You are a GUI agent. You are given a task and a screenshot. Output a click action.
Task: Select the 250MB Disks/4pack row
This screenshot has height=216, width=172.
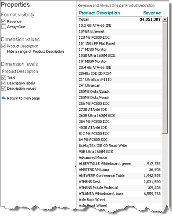(120, 98)
